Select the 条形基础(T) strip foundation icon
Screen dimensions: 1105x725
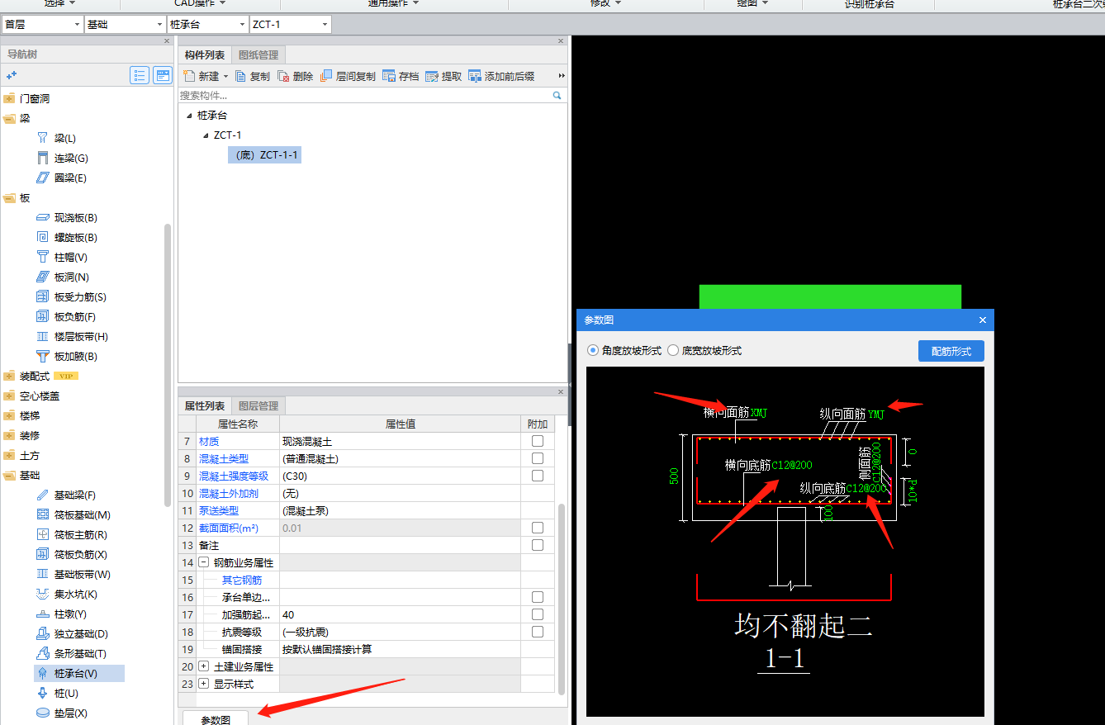pos(43,653)
